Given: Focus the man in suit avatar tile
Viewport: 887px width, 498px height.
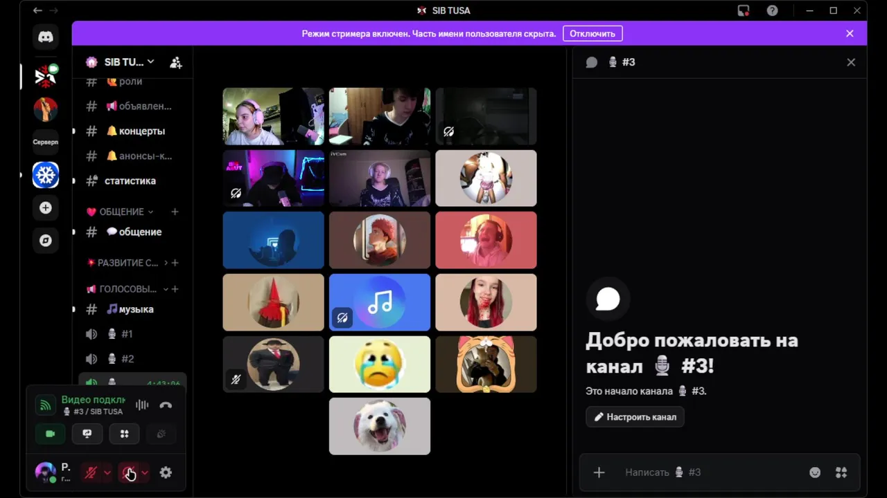Looking at the screenshot, I should [x=273, y=364].
